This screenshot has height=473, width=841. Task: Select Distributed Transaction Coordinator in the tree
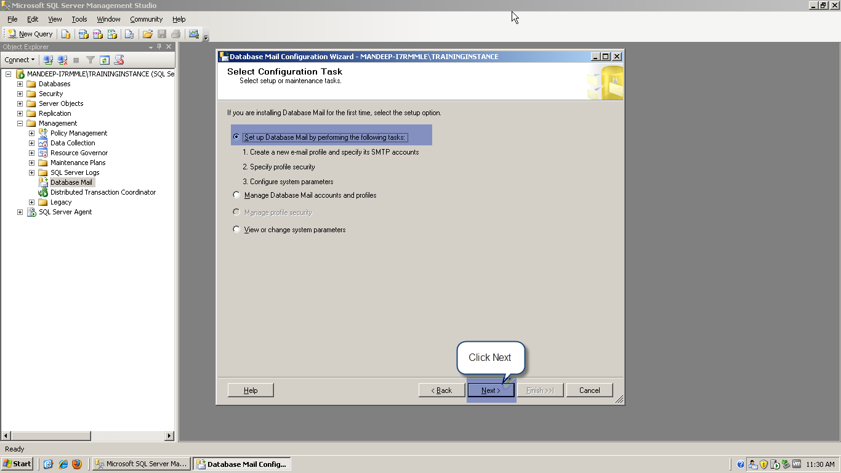(x=103, y=192)
